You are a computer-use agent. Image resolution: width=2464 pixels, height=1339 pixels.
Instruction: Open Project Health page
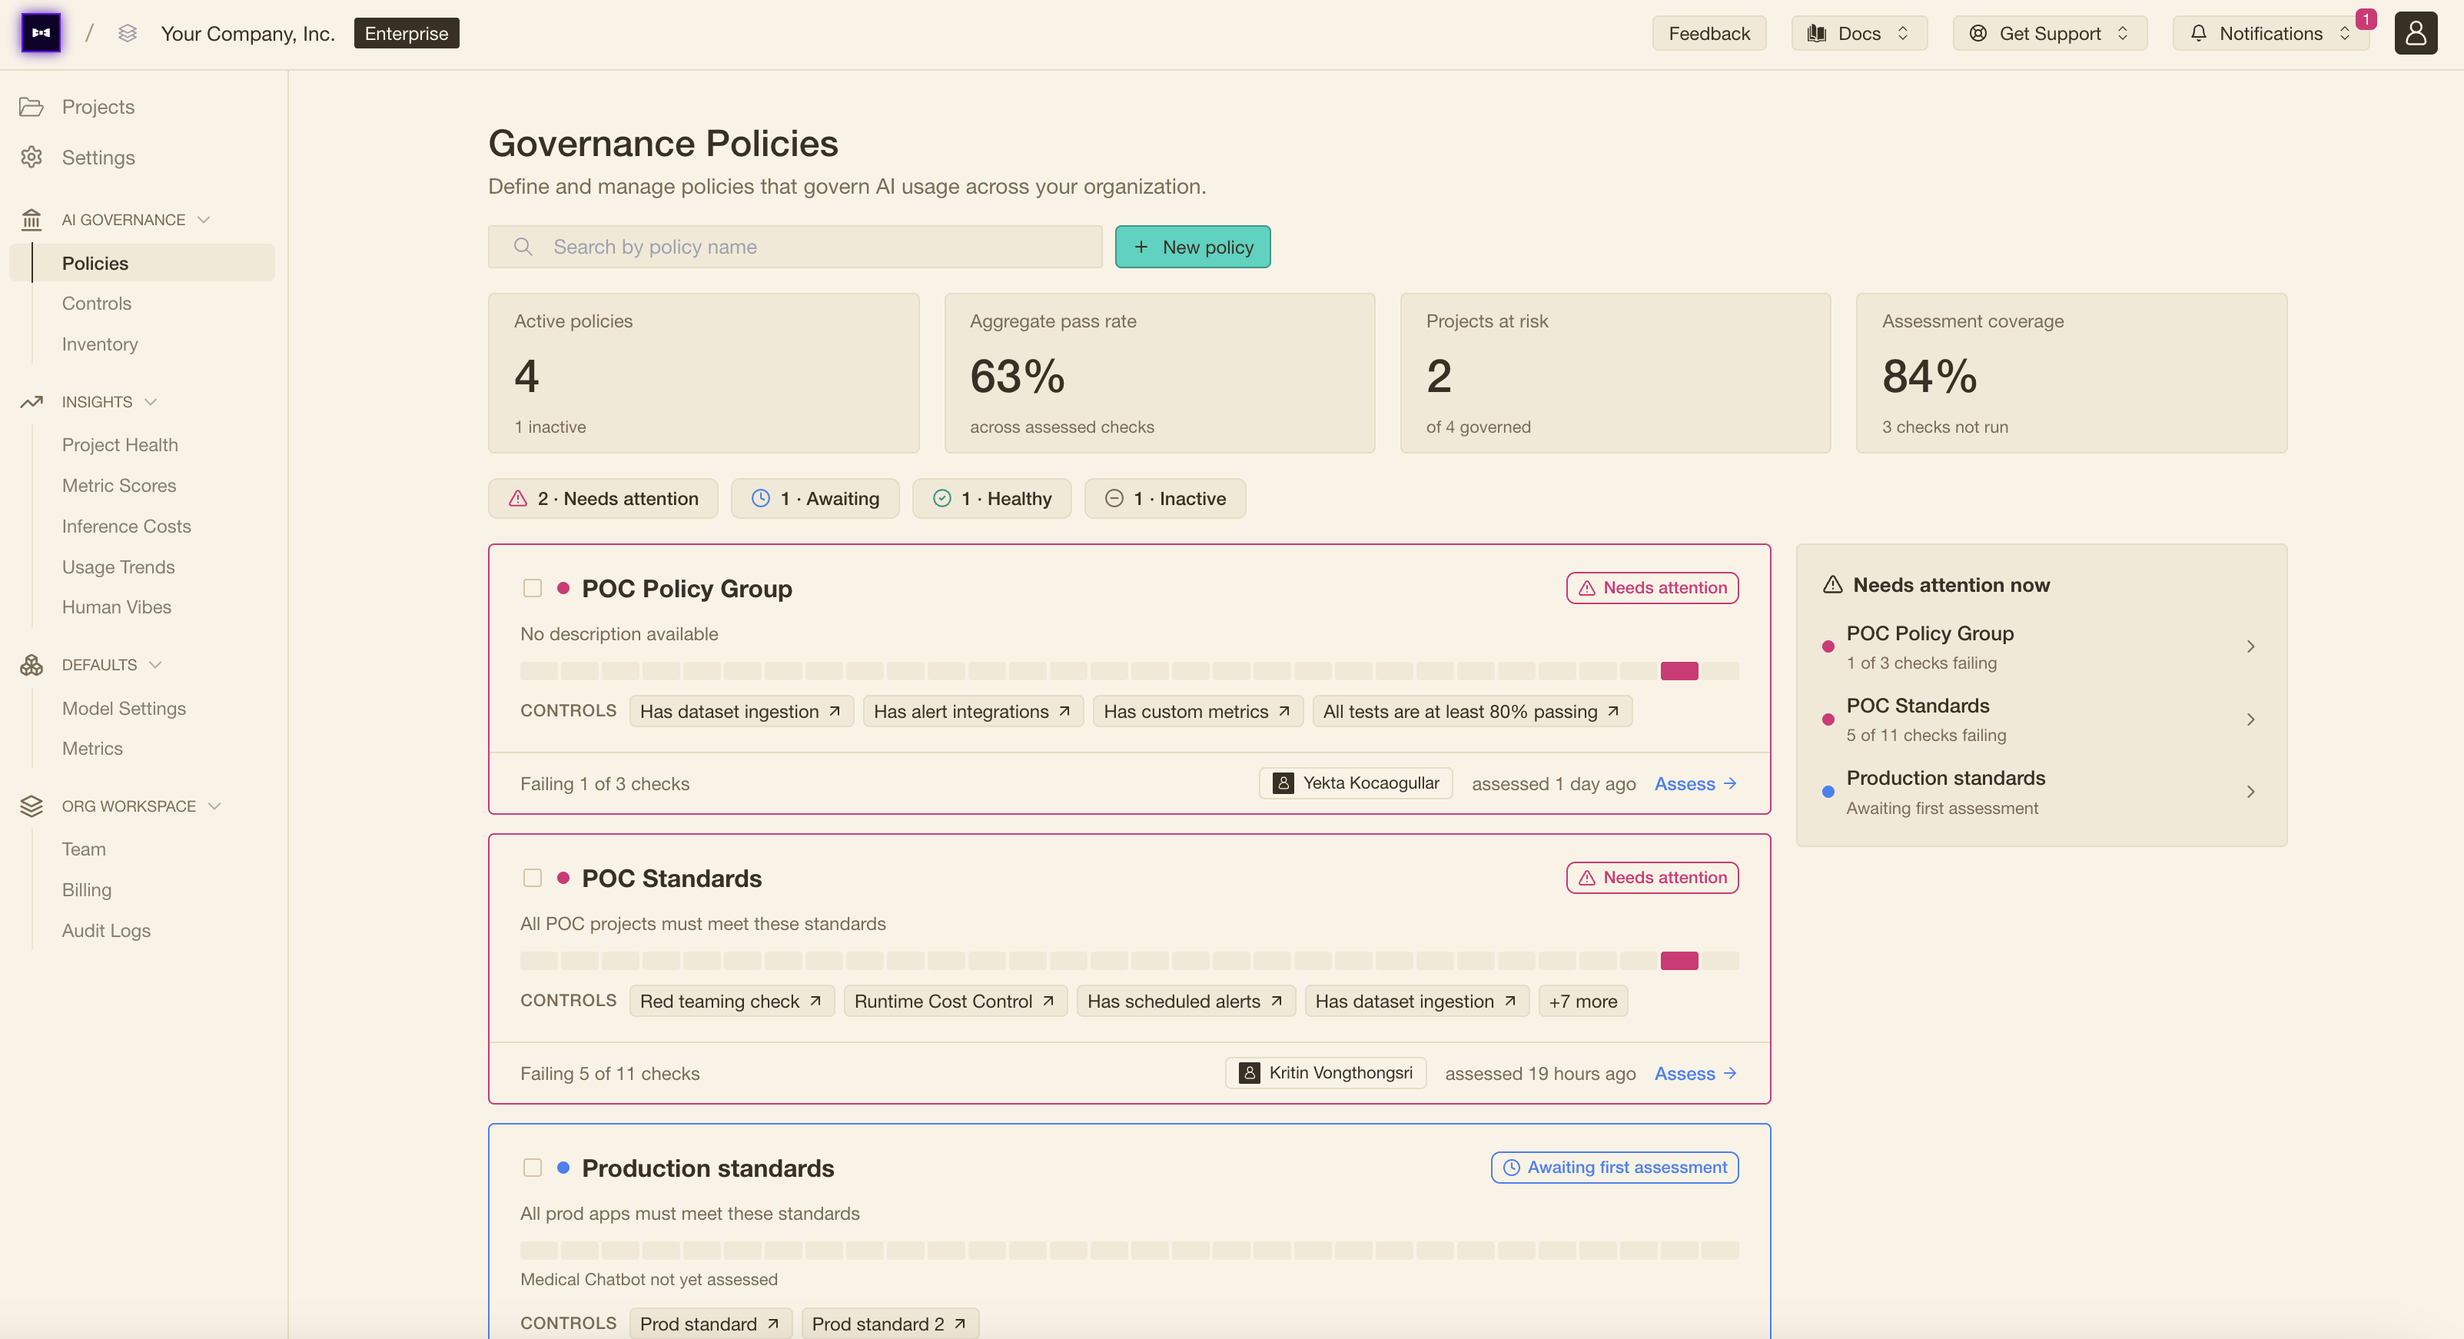point(120,445)
